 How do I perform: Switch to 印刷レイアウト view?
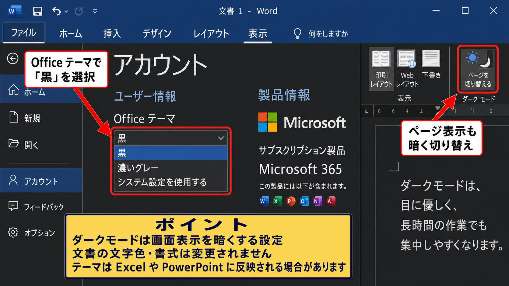pos(381,69)
